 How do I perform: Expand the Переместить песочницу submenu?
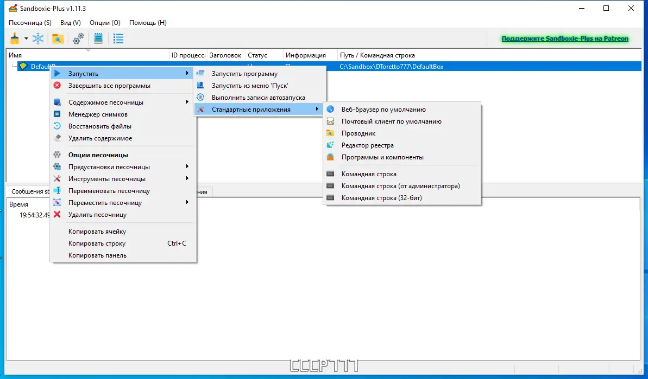point(123,202)
